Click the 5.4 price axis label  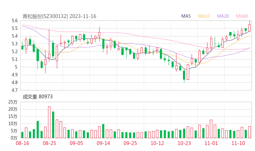click(14, 36)
